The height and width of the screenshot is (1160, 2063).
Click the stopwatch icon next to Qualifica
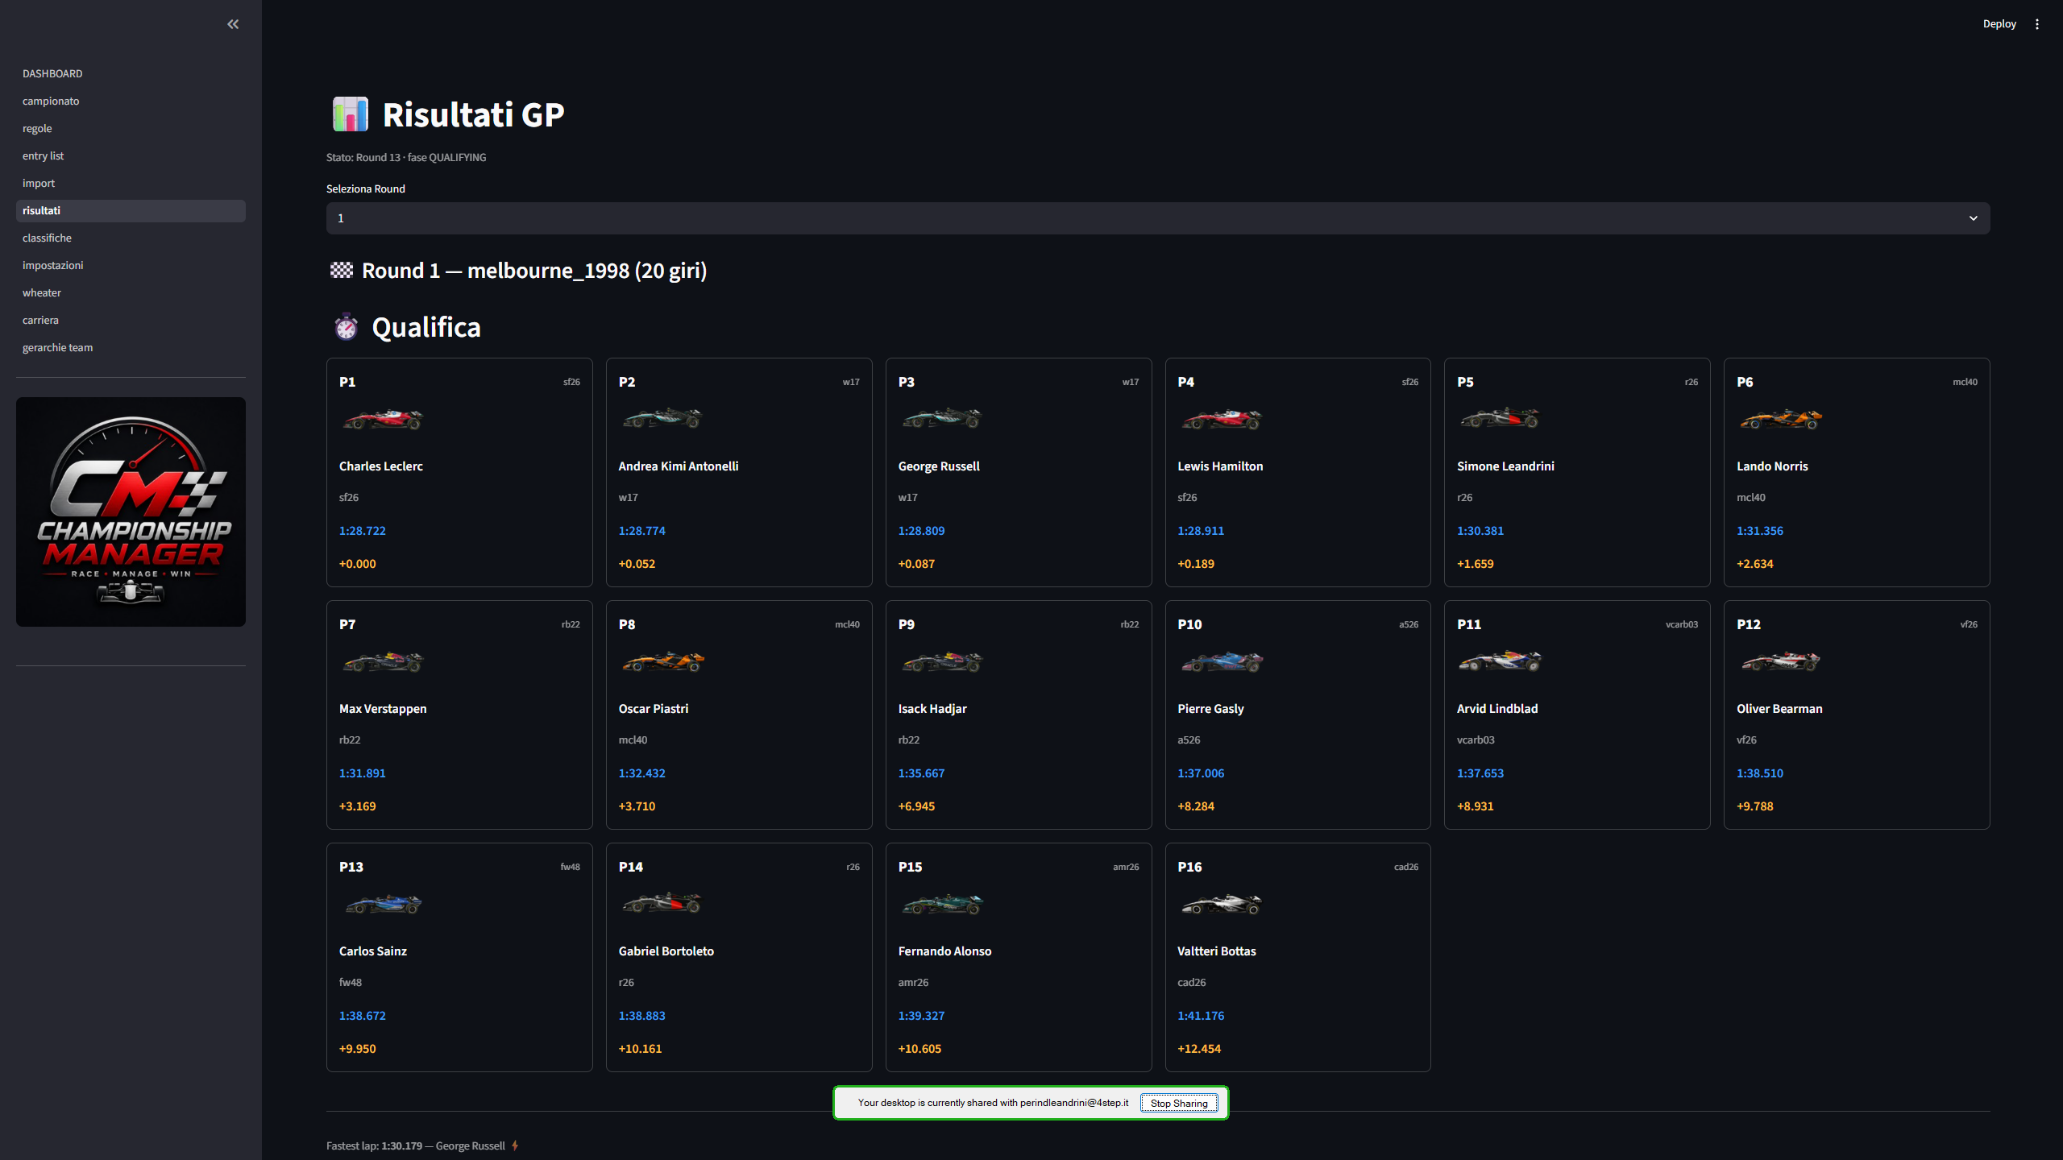tap(347, 327)
